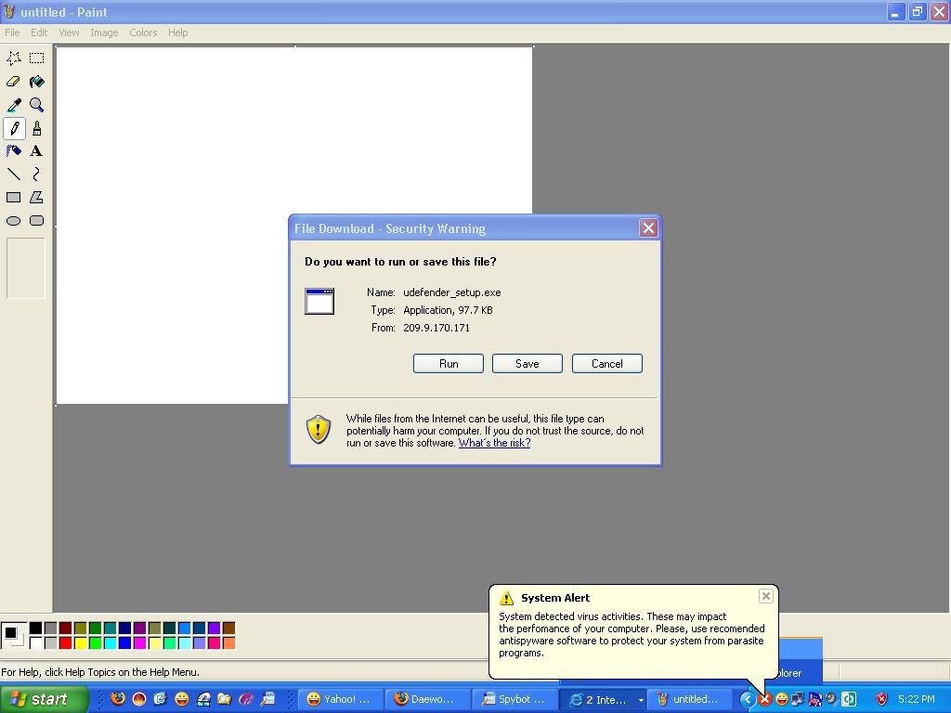Pick the red color swatch in palette
Viewport: 951px width, 713px height.
(x=65, y=642)
